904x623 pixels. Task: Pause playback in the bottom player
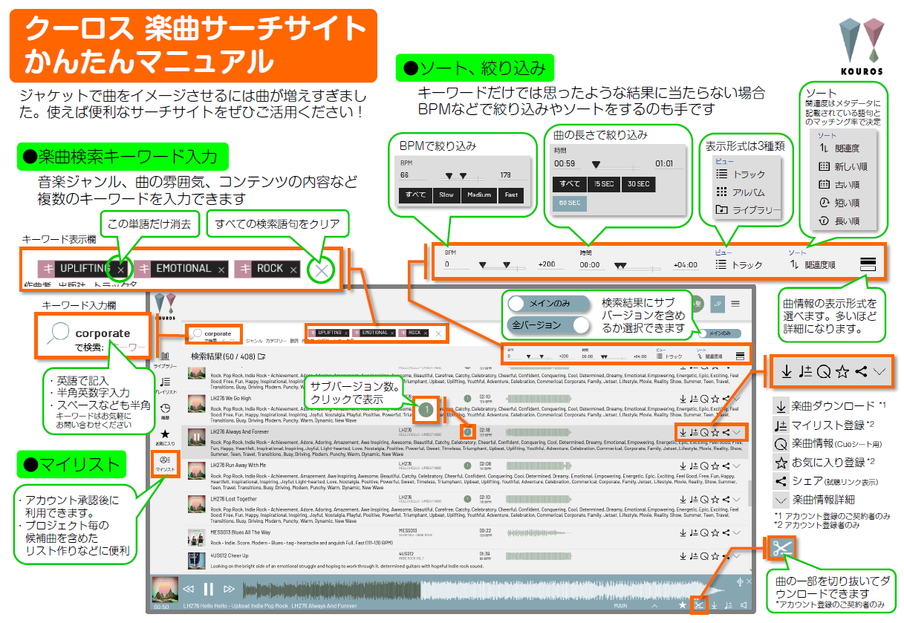209,590
